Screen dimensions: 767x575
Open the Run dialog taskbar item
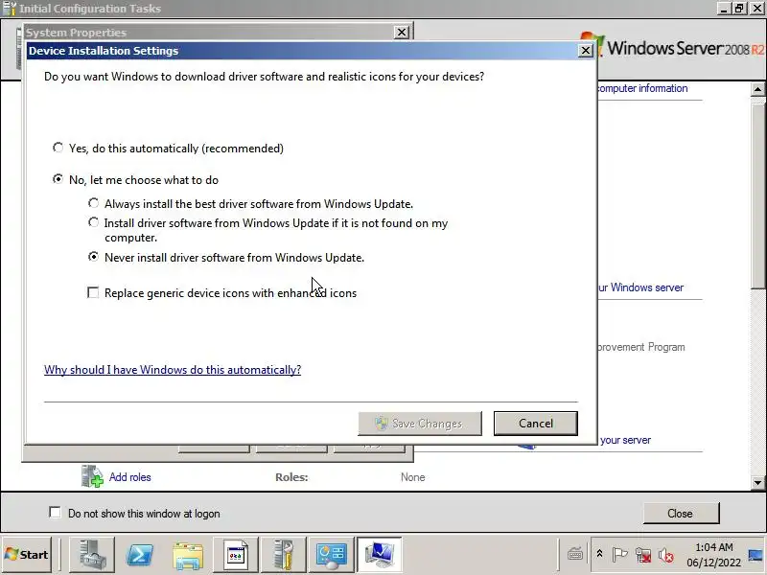pyautogui.click(x=236, y=555)
